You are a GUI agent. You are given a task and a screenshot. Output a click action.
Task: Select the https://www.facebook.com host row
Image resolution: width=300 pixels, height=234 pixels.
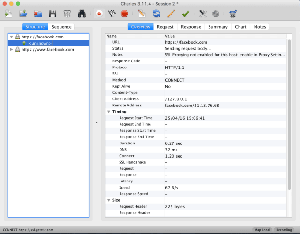click(48, 49)
